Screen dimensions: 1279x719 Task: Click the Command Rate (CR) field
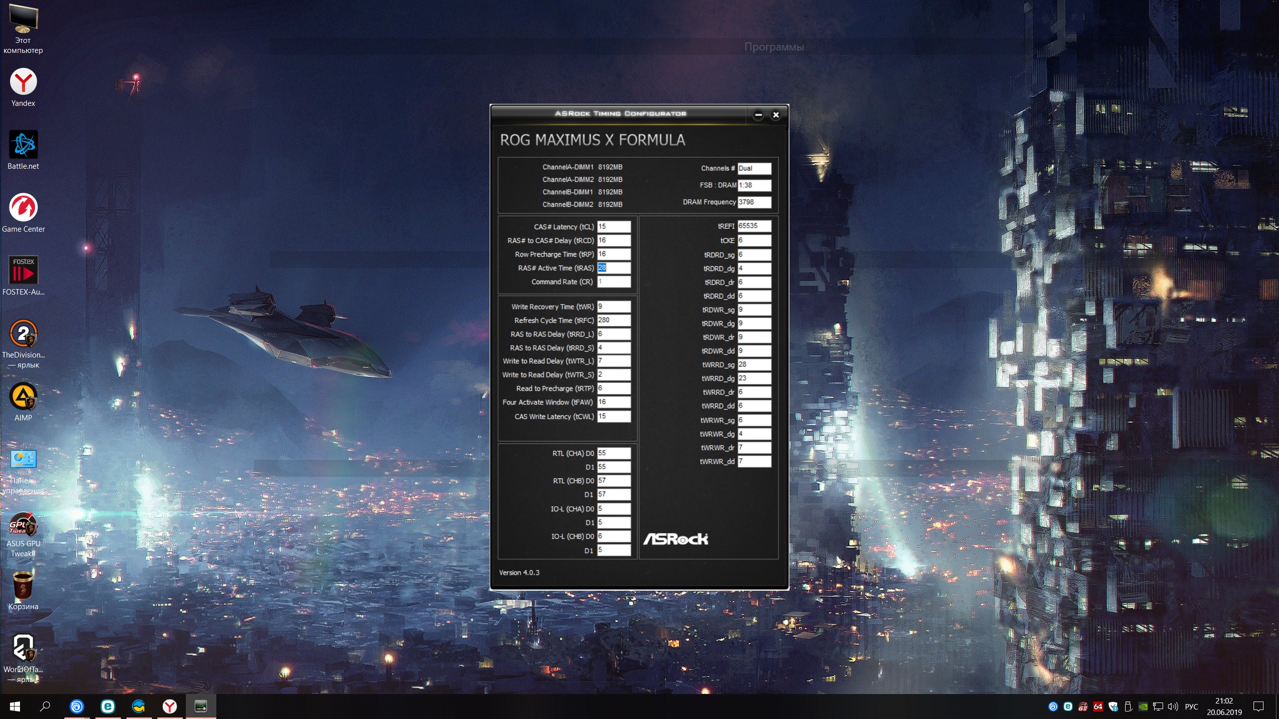point(614,282)
